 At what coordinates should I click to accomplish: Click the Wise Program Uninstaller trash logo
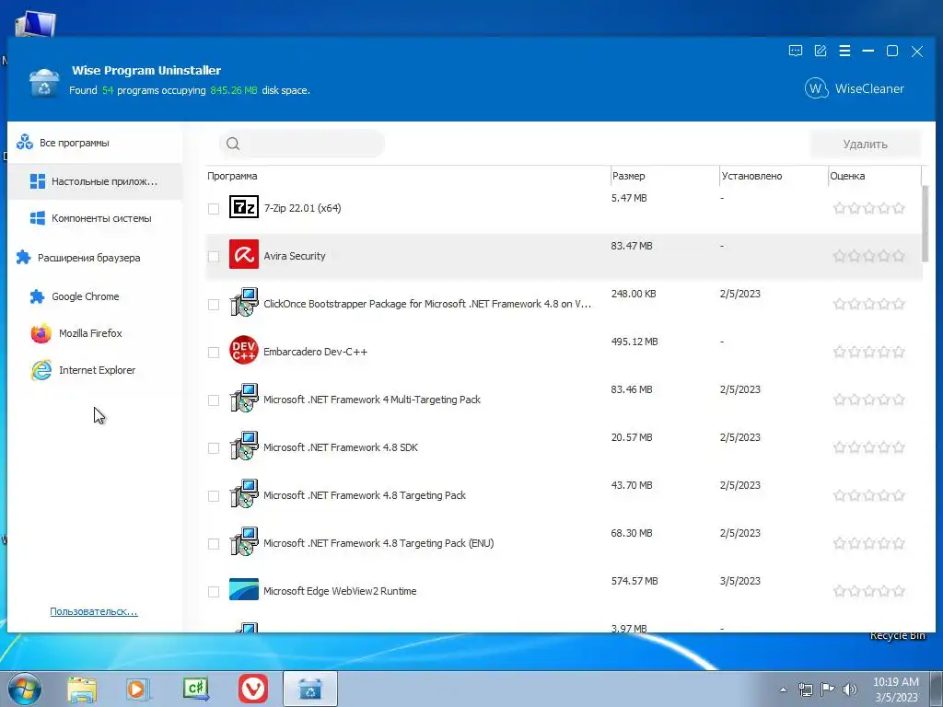[44, 83]
